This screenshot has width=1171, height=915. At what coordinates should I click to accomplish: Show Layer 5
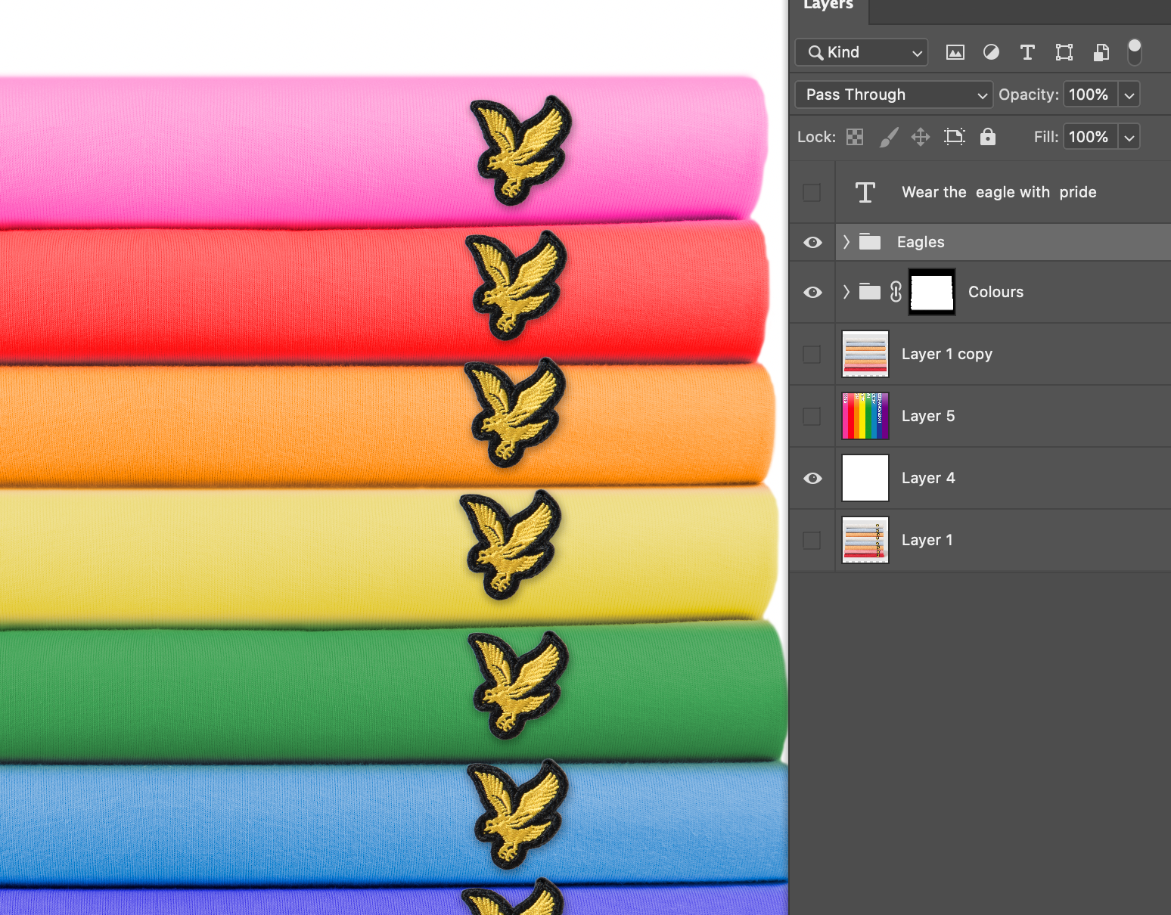tap(812, 416)
